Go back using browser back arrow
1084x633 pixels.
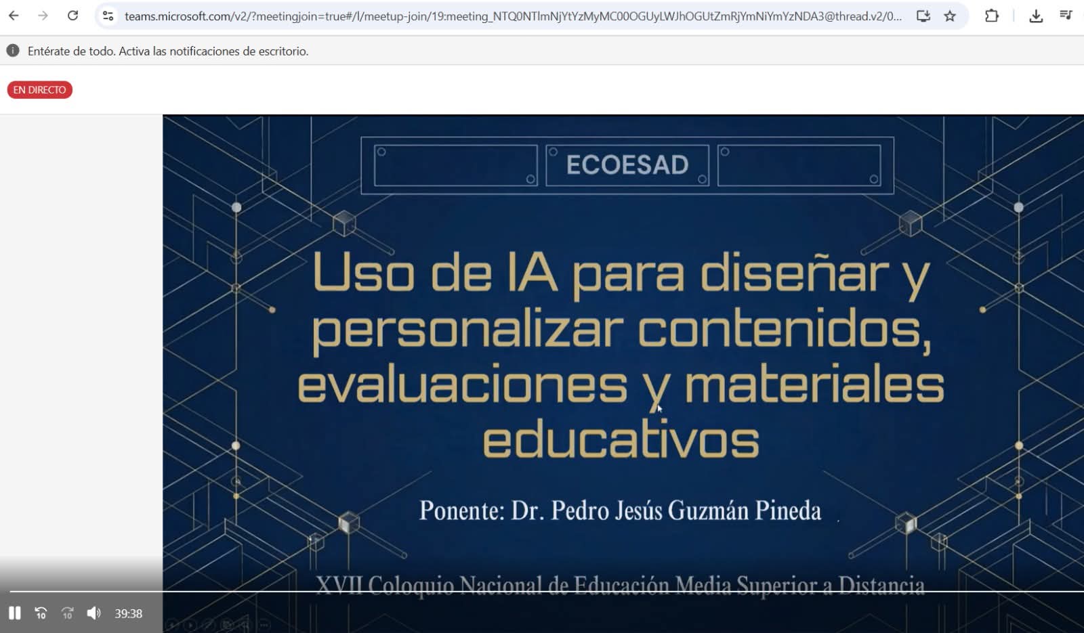(x=14, y=16)
